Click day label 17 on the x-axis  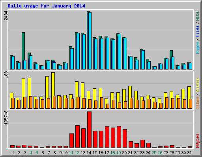click(107, 153)
